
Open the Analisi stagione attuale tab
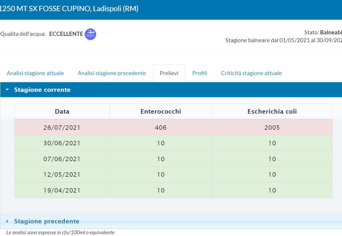point(35,73)
